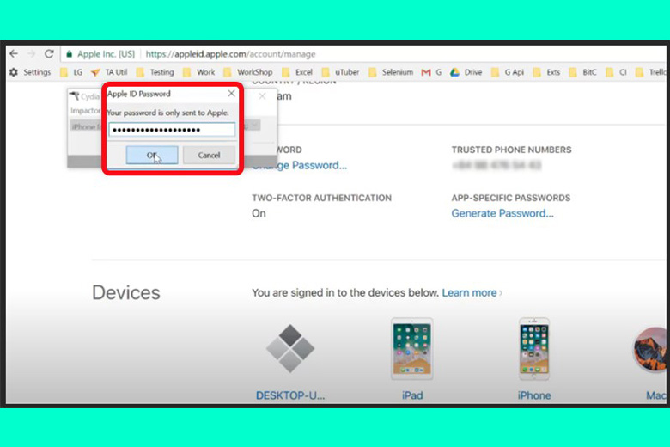Open the iPhone device name link
The height and width of the screenshot is (447, 670).
pyautogui.click(x=534, y=395)
